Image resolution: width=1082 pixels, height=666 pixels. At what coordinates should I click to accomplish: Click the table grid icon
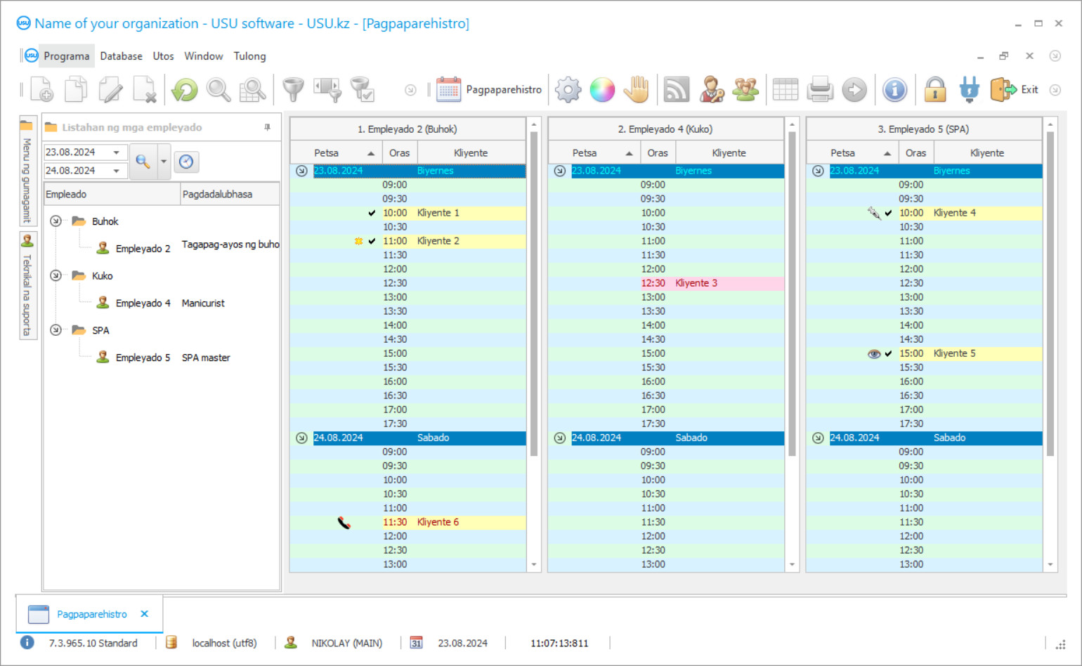pyautogui.click(x=786, y=90)
